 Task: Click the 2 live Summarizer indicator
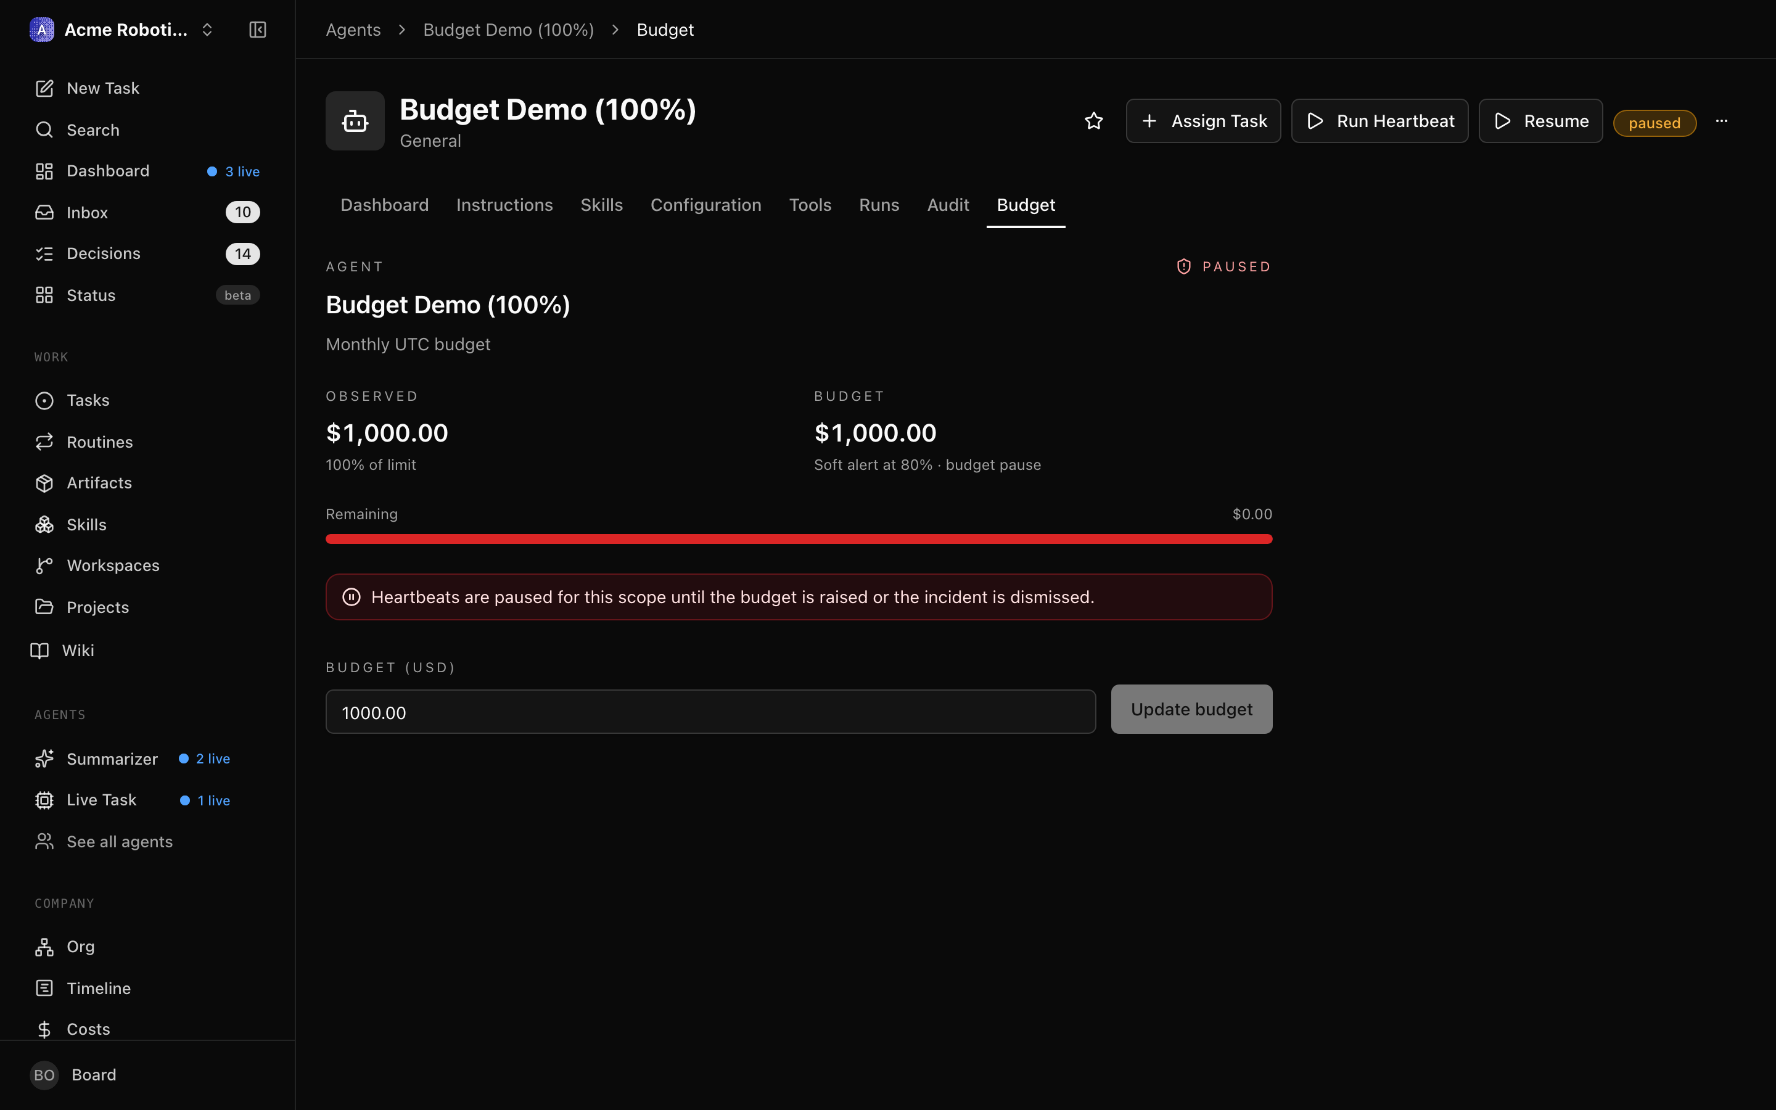point(205,758)
